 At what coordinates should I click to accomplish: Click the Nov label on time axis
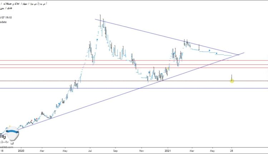[142, 151]
